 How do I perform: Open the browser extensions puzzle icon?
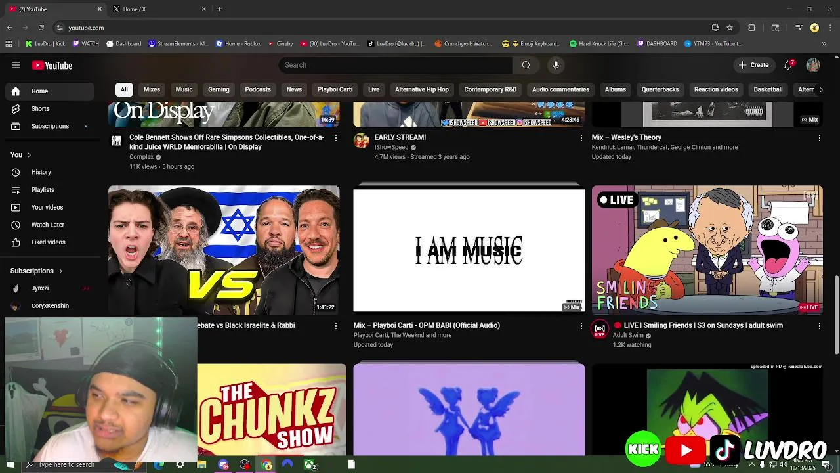[752, 28]
